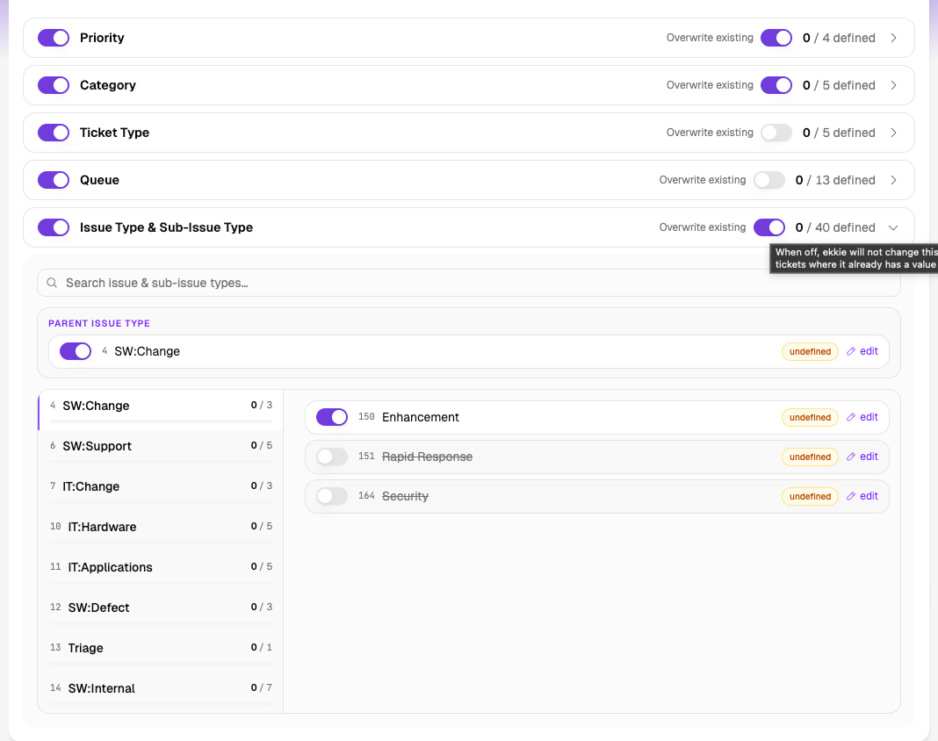The image size is (938, 741).
Task: Click undefined badge on Rapid Response row
Action: [x=810, y=457]
